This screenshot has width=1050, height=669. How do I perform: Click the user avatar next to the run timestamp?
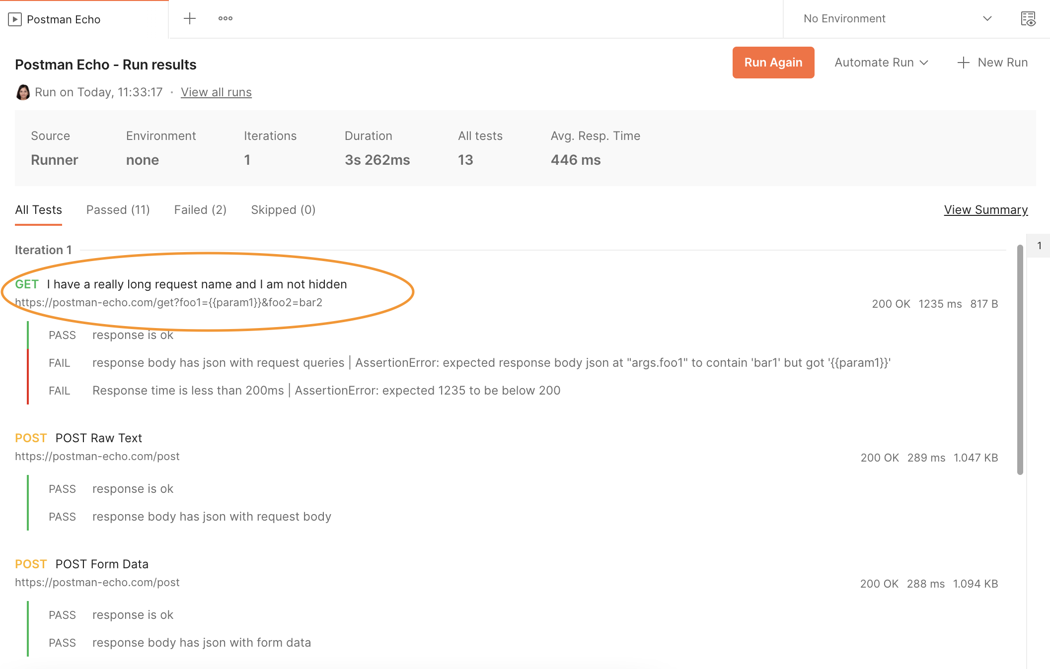22,92
